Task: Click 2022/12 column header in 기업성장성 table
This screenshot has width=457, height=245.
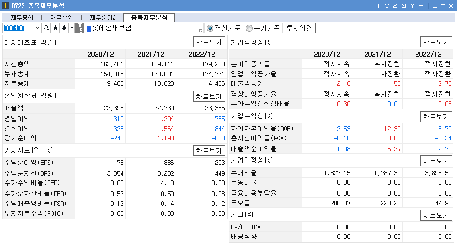Action: tap(428, 54)
